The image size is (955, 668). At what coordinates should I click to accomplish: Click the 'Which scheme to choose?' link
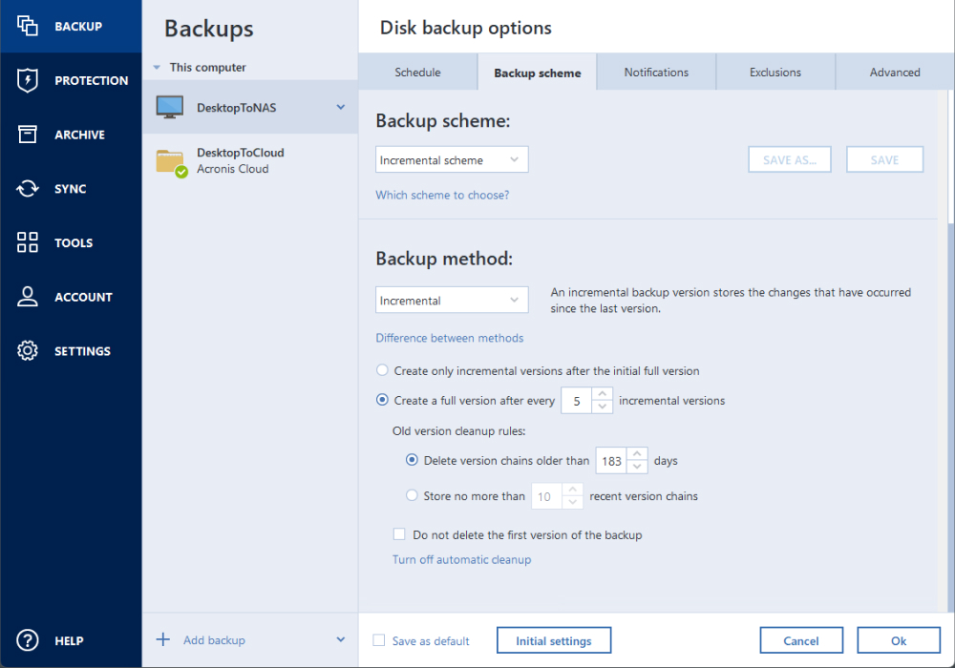pos(442,195)
